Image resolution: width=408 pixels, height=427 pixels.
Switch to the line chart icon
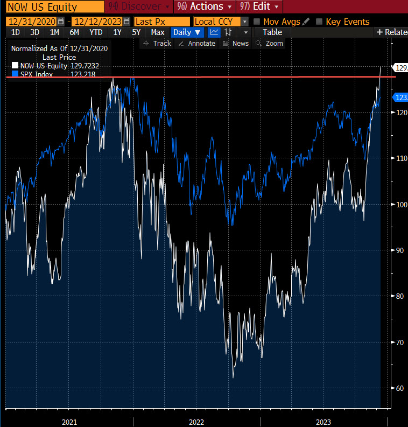tap(214, 32)
